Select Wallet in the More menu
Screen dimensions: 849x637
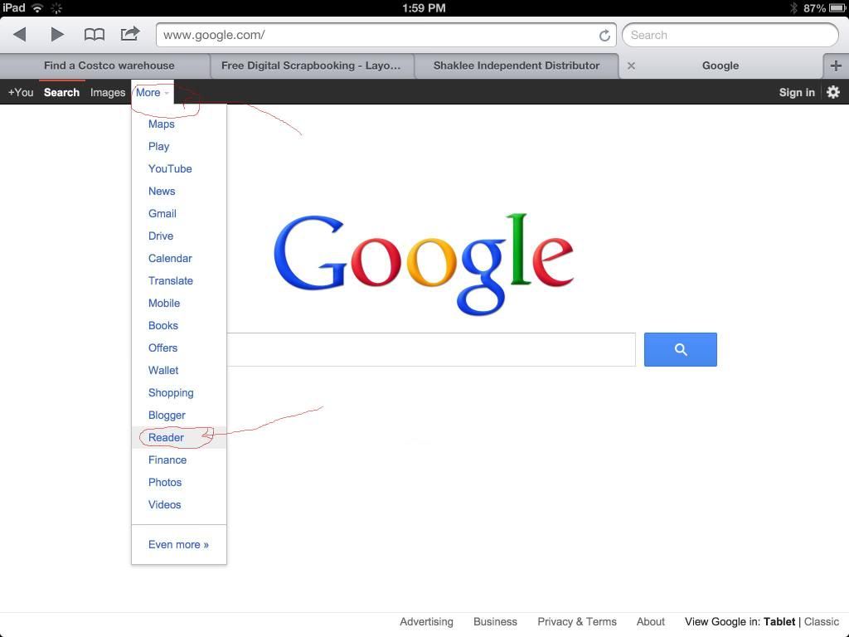pyautogui.click(x=163, y=370)
